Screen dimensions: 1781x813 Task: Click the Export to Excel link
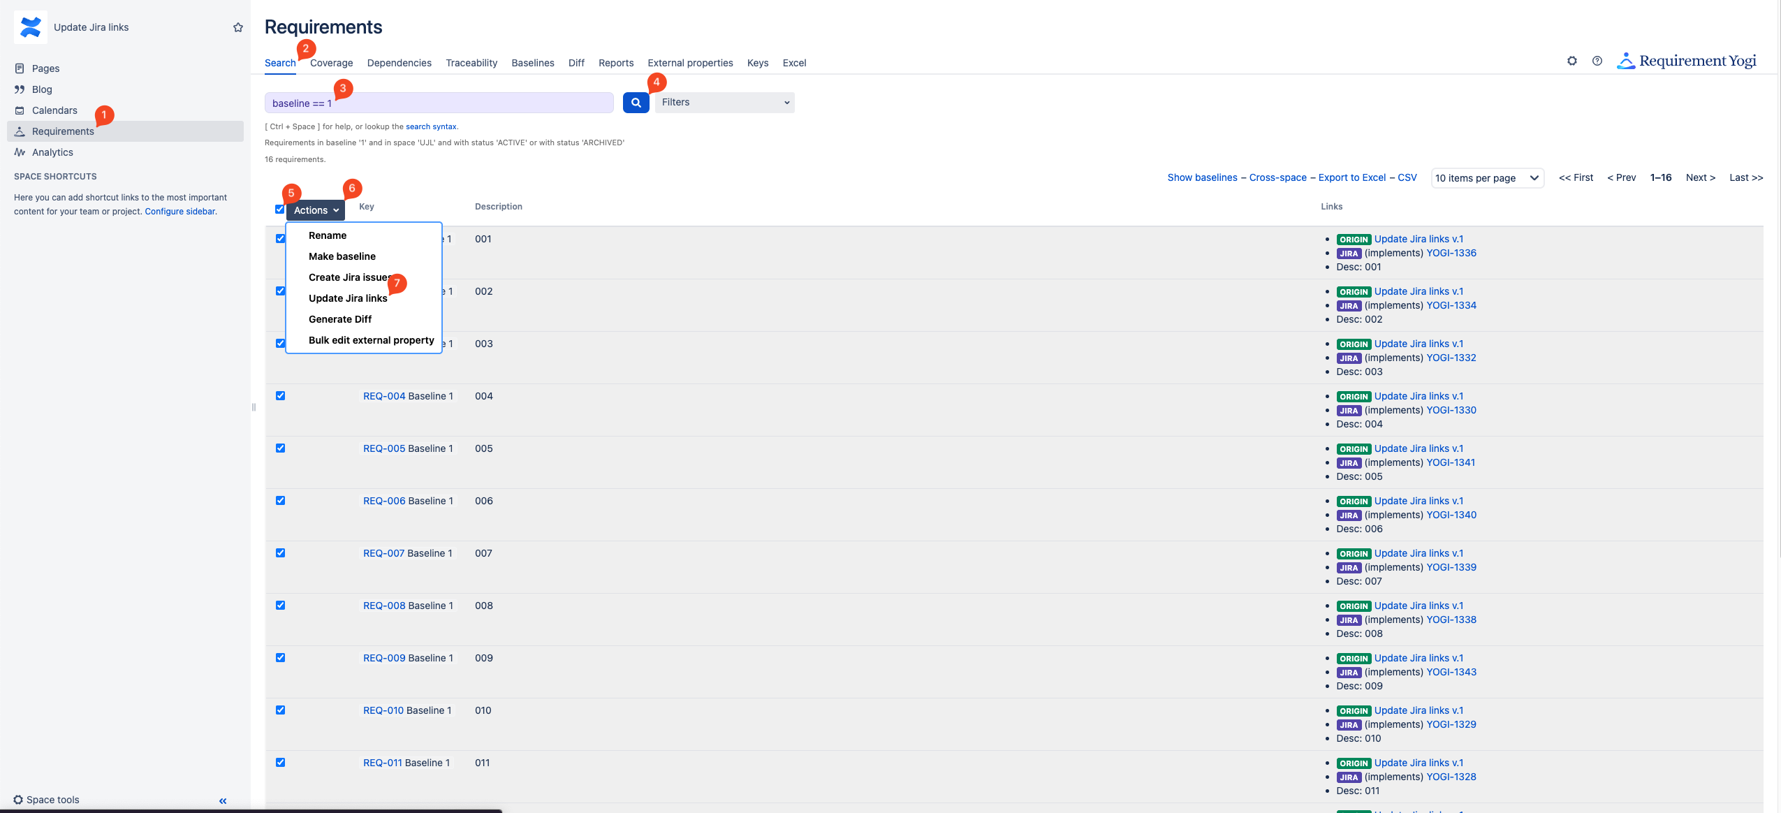(x=1351, y=177)
